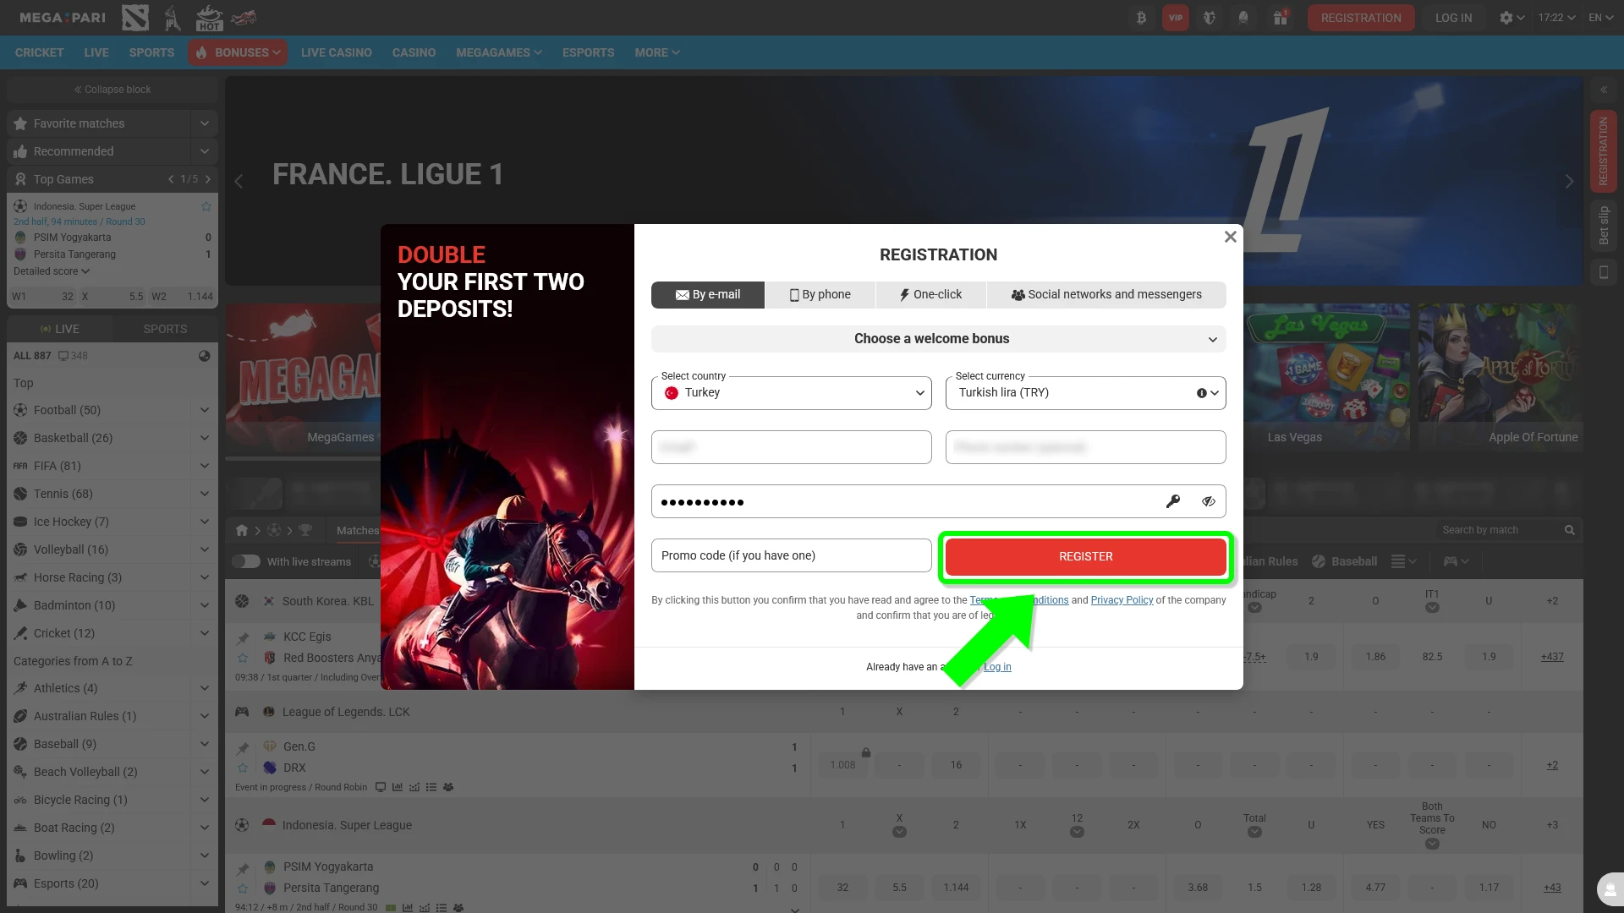Switch to the One-click registration tab

pyautogui.click(x=930, y=295)
